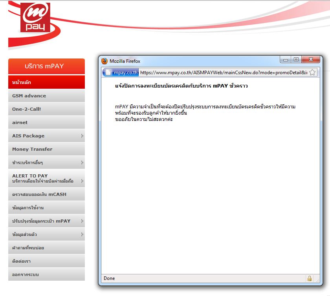Open ALERT TO PAY menu item
The image size is (330, 296).
point(46,178)
